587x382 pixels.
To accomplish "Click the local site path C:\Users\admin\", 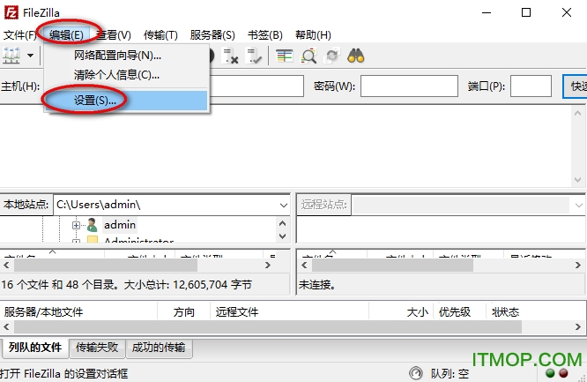I will pyautogui.click(x=99, y=205).
